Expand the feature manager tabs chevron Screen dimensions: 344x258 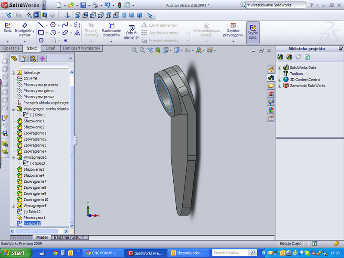click(71, 58)
